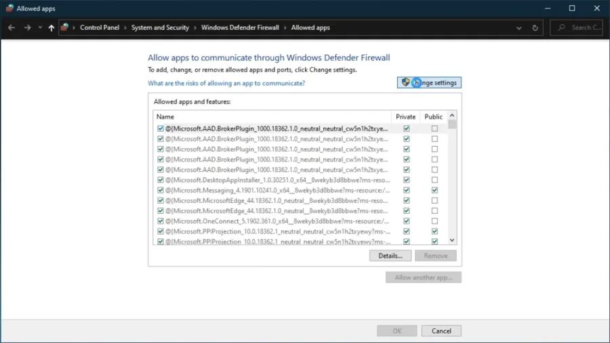
Task: Expand chevron before Control Panel breadcrumb
Action: tap(74, 28)
